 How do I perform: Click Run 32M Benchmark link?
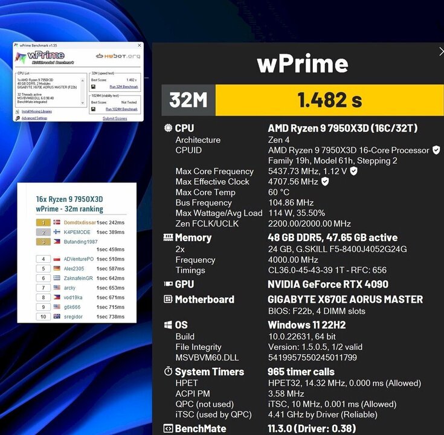(x=124, y=87)
